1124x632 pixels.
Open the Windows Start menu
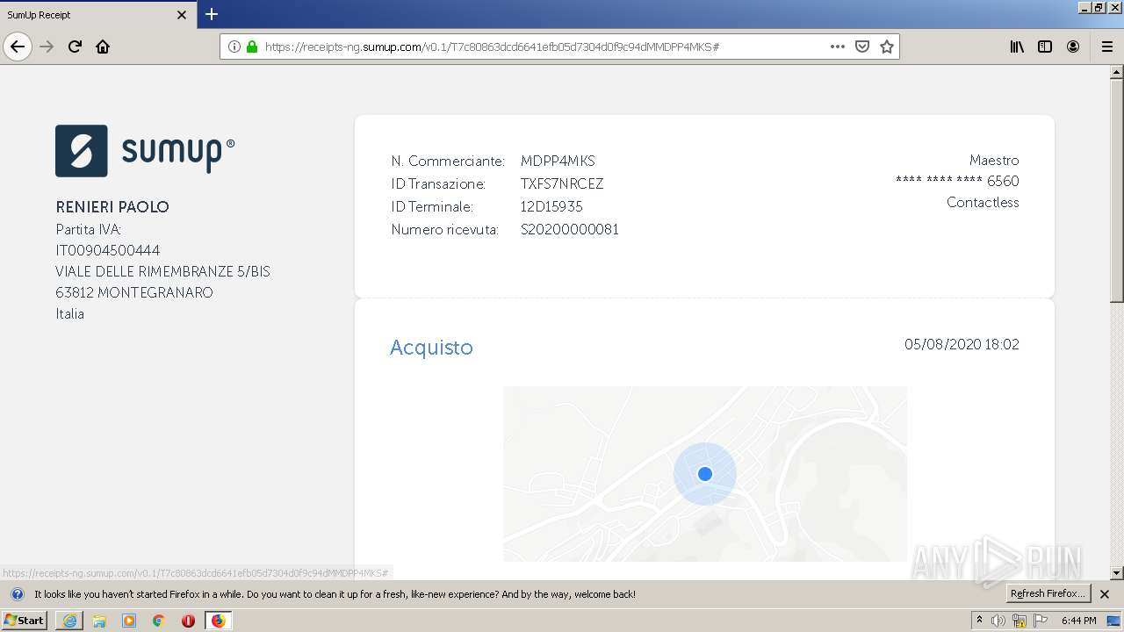point(25,621)
